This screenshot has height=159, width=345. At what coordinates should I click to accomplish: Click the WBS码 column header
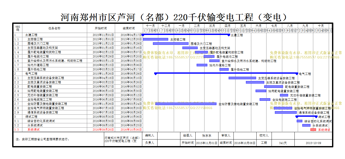click(18, 28)
